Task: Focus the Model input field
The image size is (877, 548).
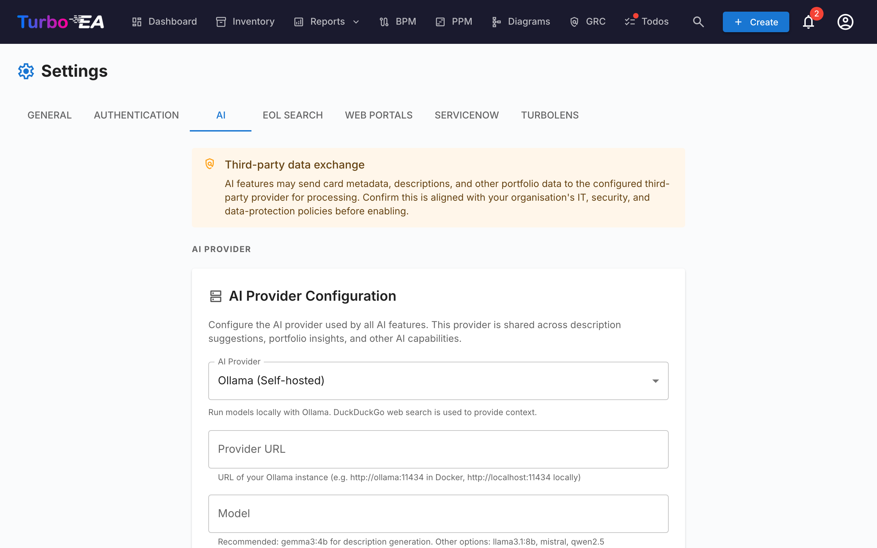Action: [x=438, y=513]
